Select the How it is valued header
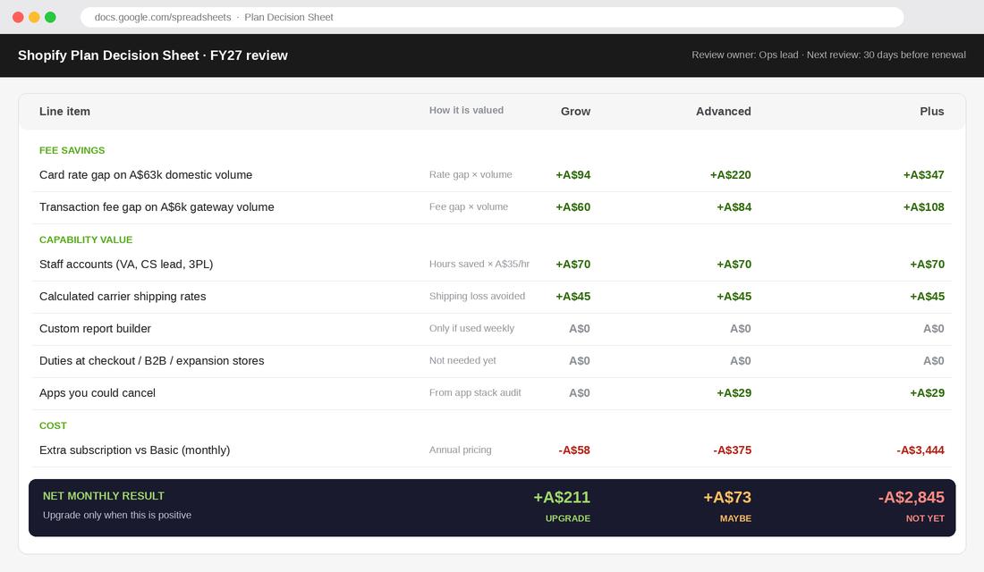Screen dimensions: 984x572 (x=466, y=111)
